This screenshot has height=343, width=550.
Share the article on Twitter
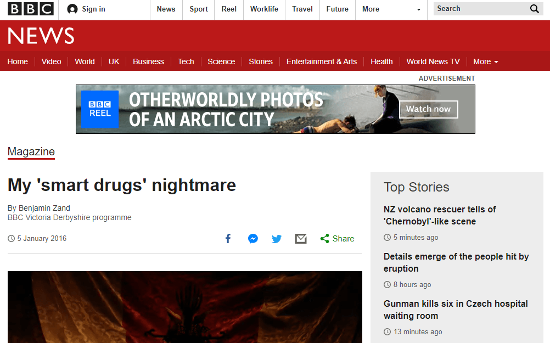[x=277, y=238]
